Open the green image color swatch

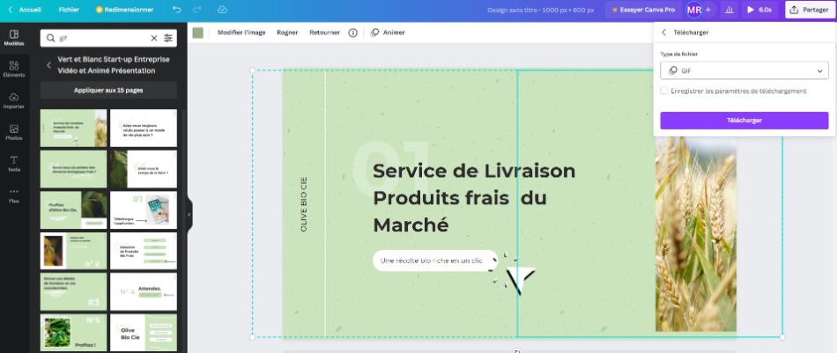198,33
